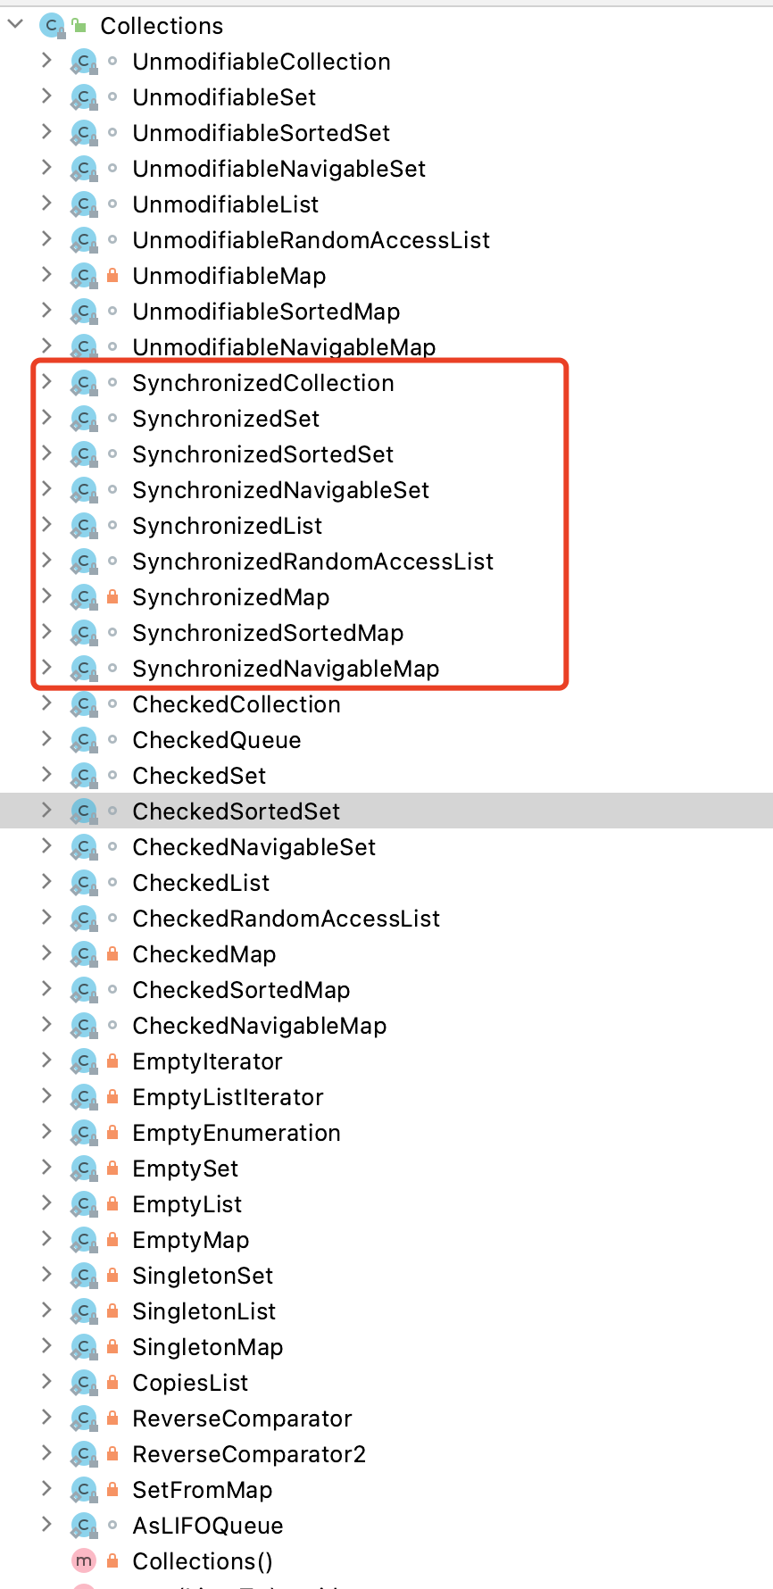Select the CheckedNavigableMap class entry
This screenshot has width=773, height=1589.
click(x=259, y=1026)
